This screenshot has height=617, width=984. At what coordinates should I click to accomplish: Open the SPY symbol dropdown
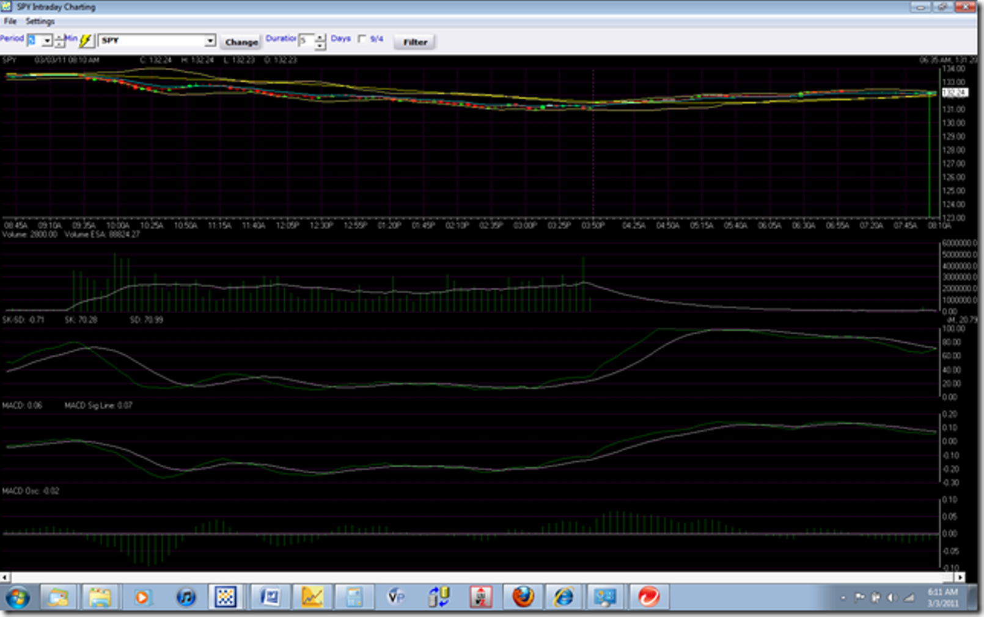[210, 41]
